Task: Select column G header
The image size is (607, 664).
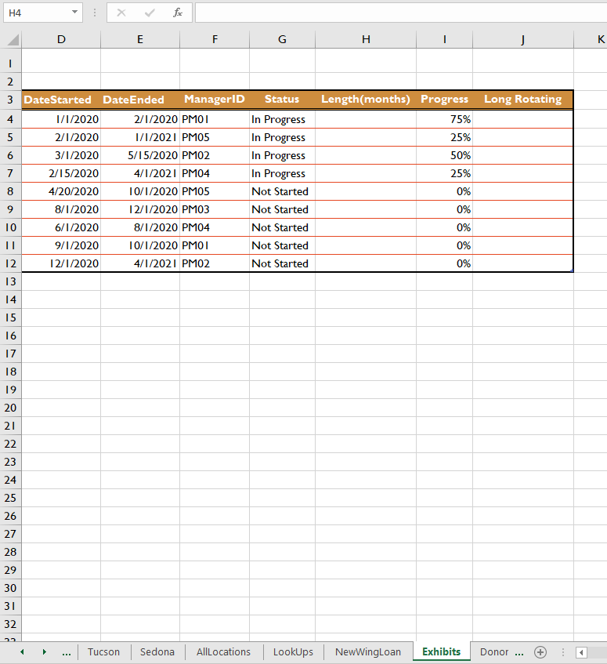Action: [282, 39]
